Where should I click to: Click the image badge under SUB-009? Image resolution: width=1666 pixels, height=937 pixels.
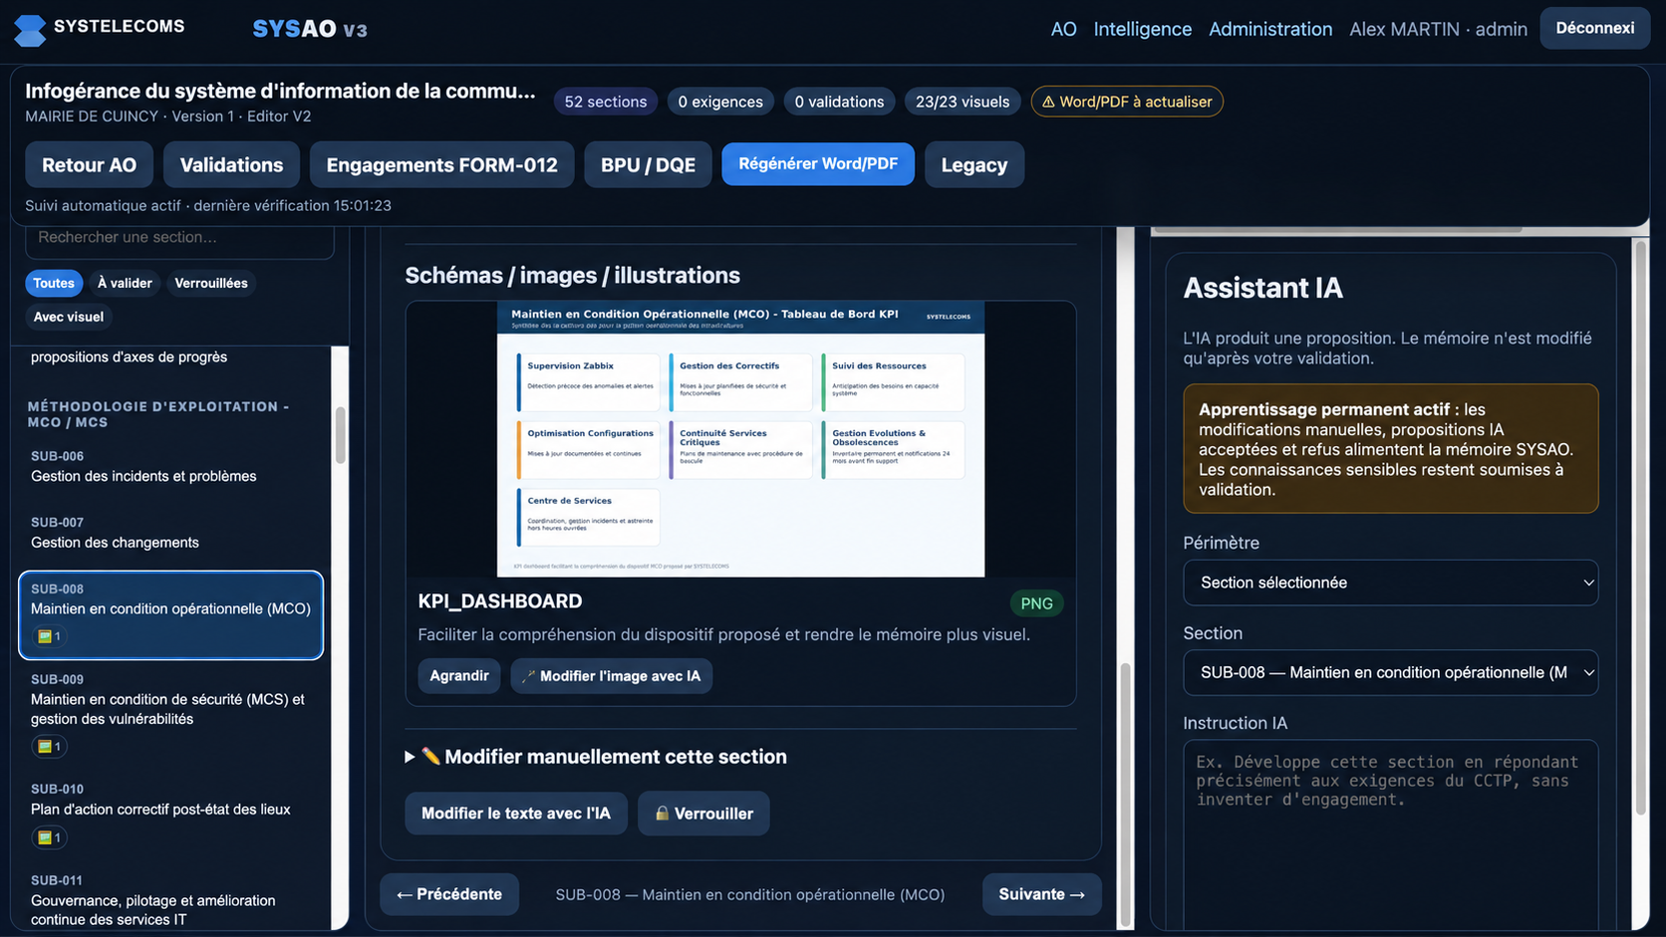48,746
